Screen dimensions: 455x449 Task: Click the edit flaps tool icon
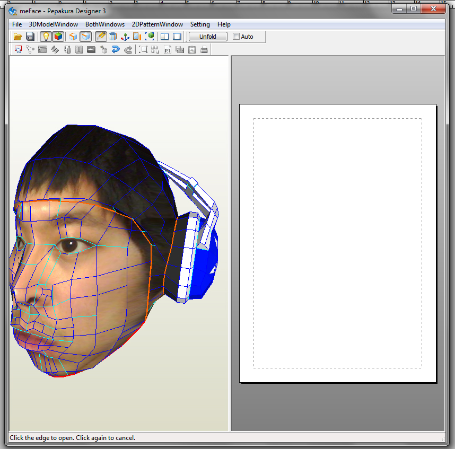tap(42, 50)
